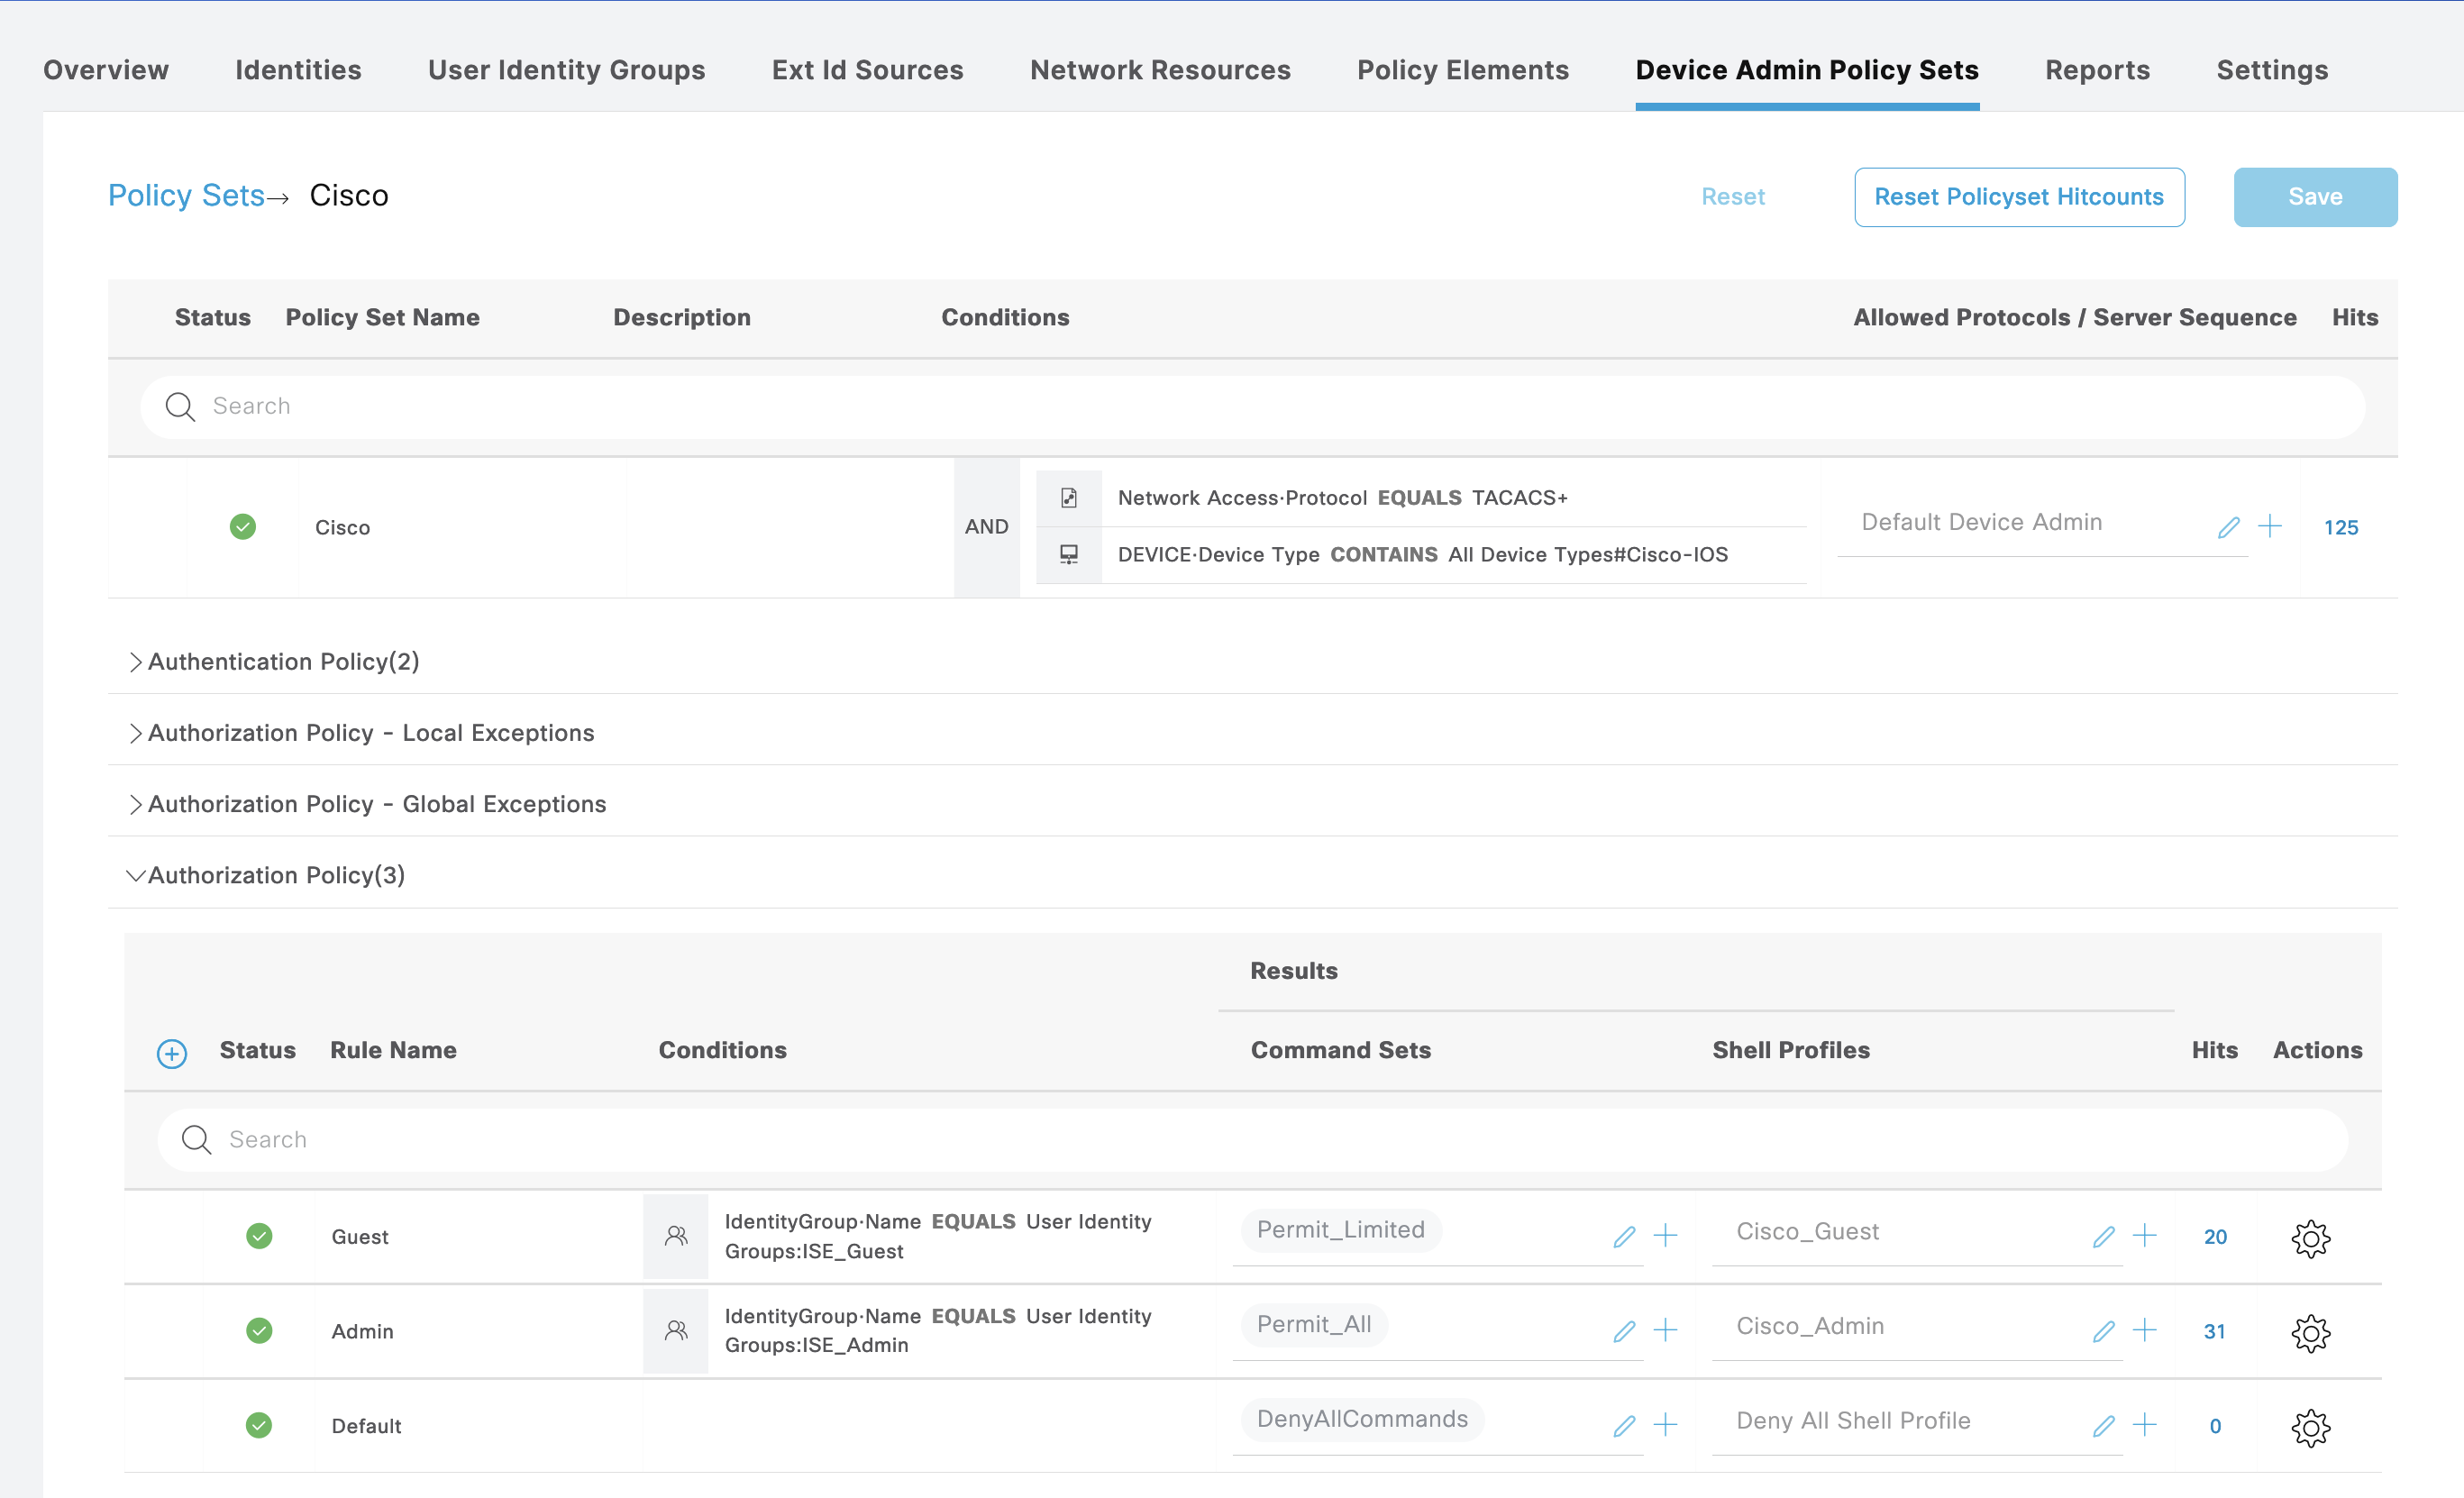Toggle Guest rule enabled status
The width and height of the screenshot is (2464, 1498).
coord(259,1237)
